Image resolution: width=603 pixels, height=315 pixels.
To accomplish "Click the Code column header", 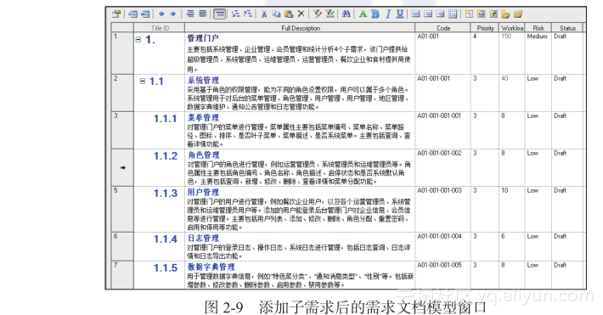I will click(x=443, y=28).
